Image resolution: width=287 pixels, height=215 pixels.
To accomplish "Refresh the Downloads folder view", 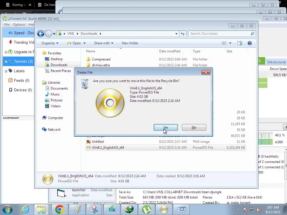I will tap(183, 34).
